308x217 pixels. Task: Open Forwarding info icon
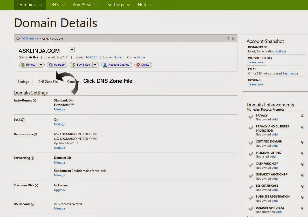pos(32,158)
